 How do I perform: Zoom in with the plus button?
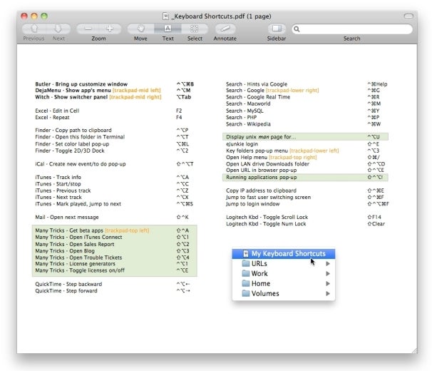coord(110,29)
